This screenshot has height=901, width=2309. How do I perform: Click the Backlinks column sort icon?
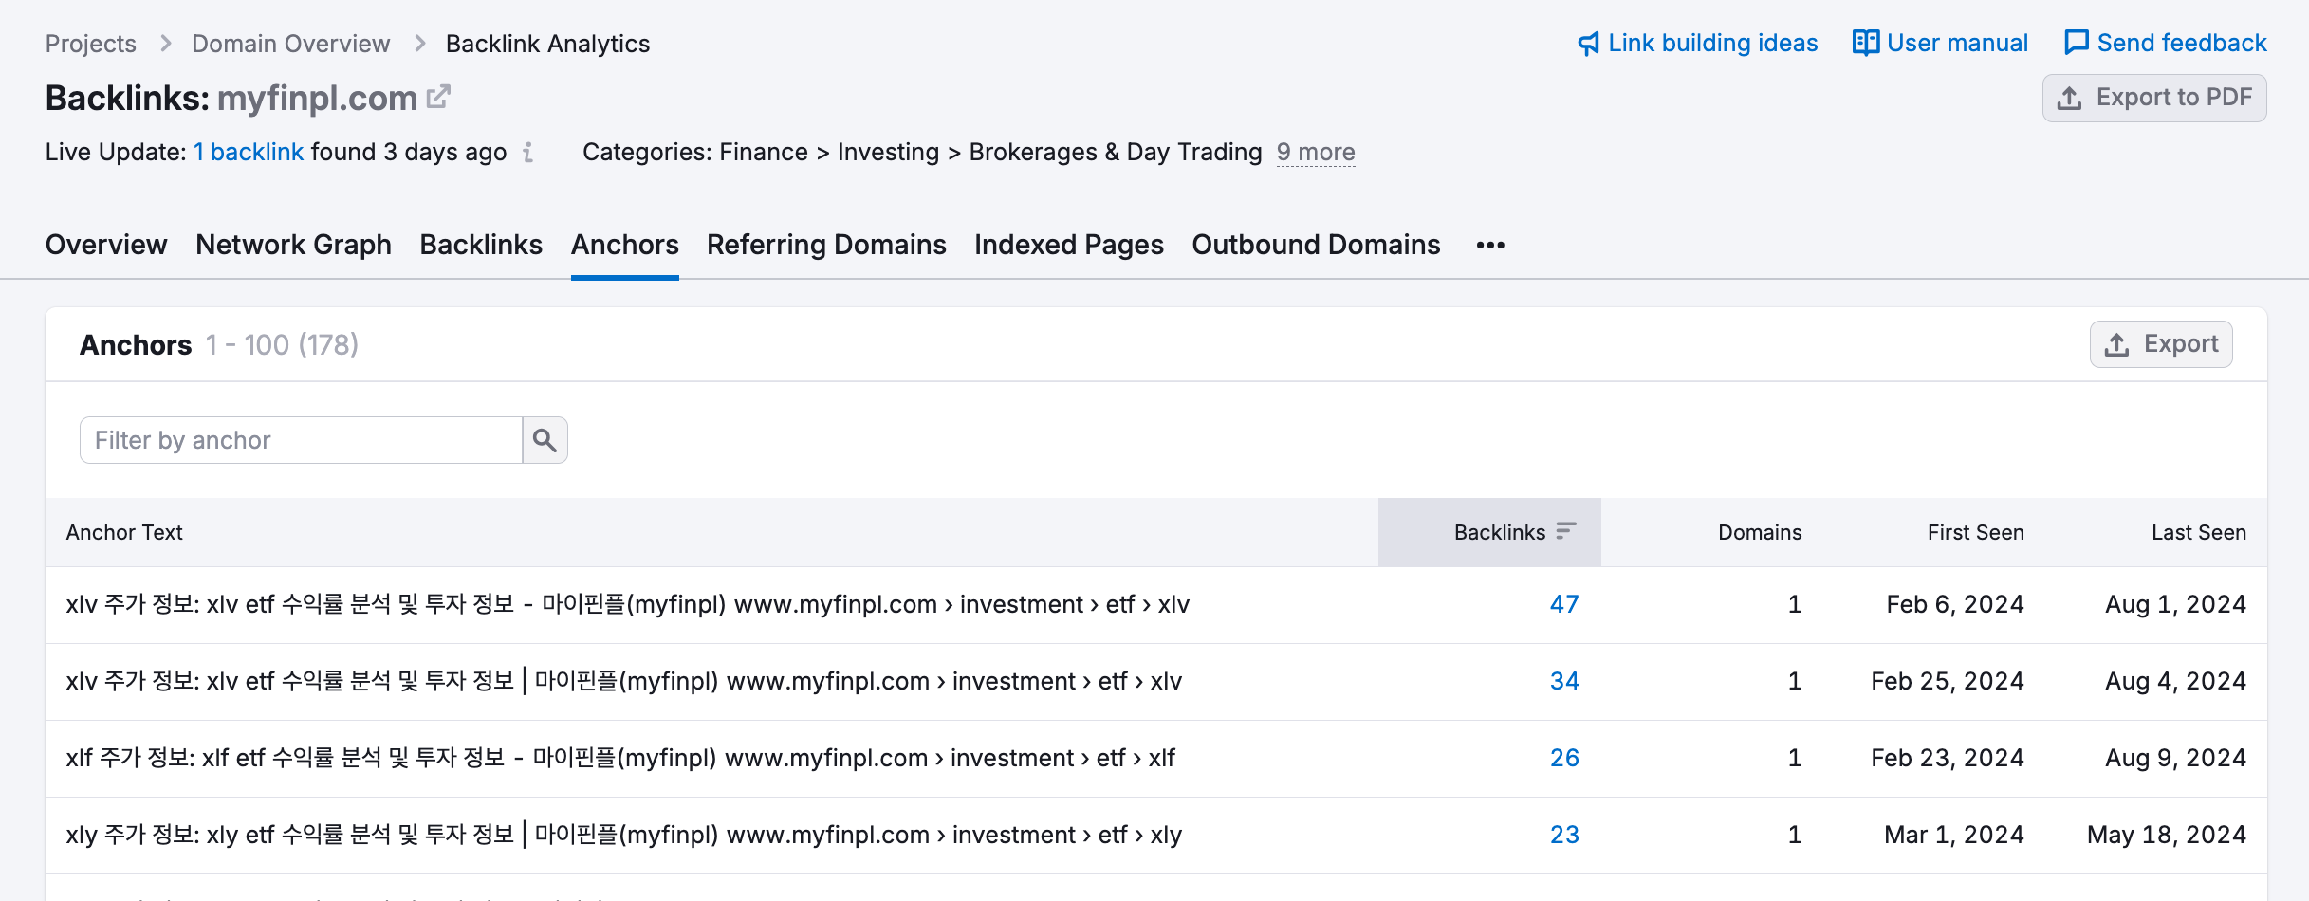[x=1566, y=531]
